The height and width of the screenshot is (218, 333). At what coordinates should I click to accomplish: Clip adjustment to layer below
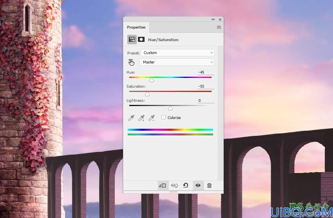pos(163,186)
